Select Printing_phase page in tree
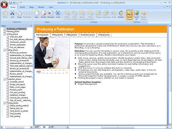Screen dimensions: 172x129 (x=12, y=103)
